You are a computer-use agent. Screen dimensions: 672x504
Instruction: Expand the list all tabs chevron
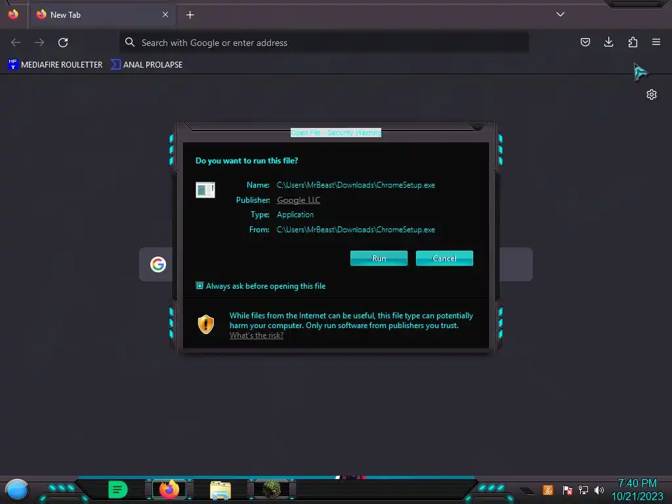tap(560, 14)
